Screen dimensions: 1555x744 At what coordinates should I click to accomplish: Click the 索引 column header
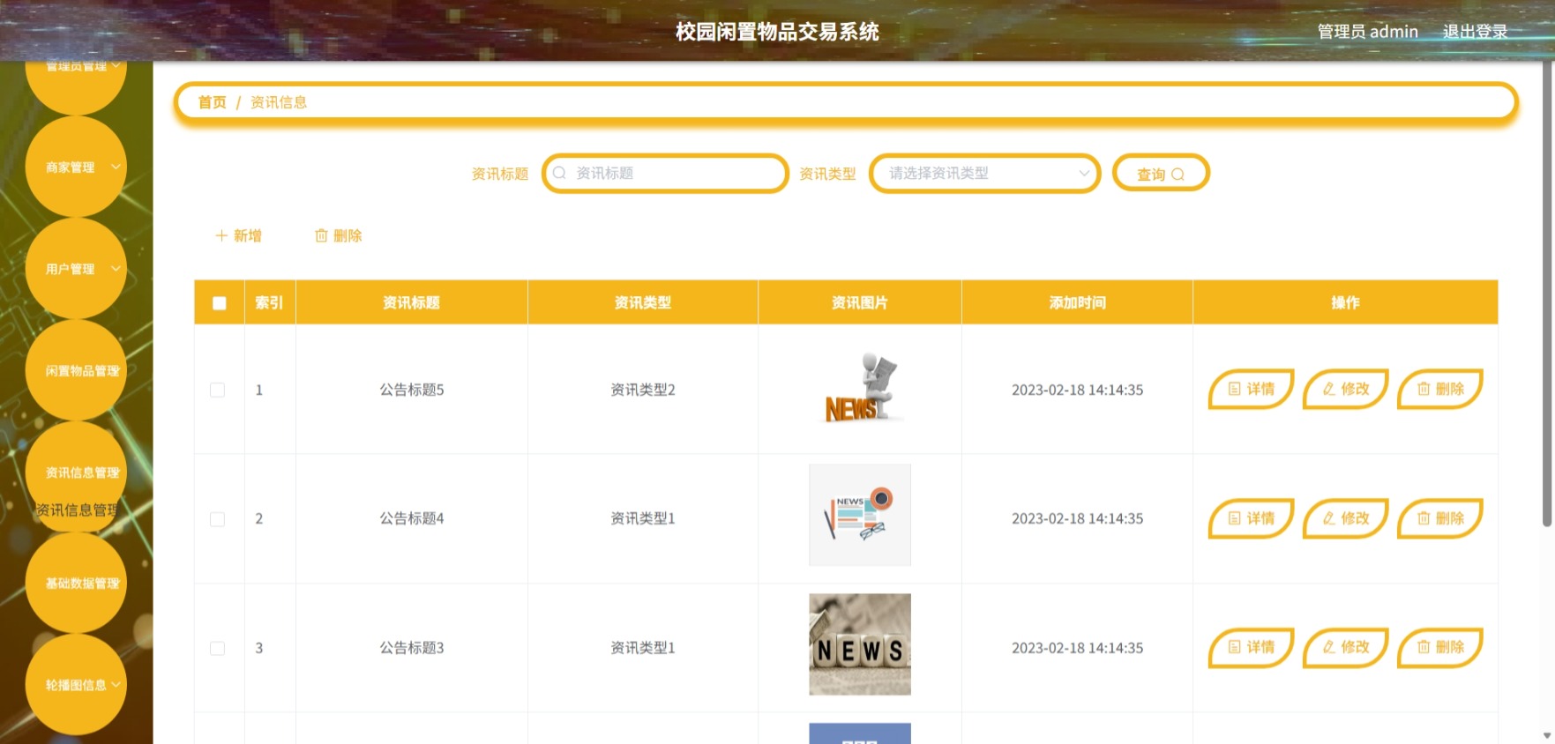269,302
